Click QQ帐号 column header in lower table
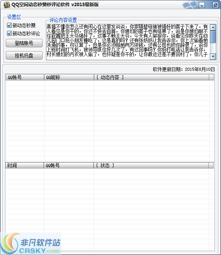Screen dimensions: 221x255 (69, 165)
